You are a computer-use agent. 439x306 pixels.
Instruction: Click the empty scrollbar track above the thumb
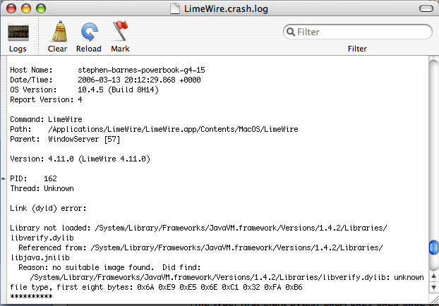[433, 148]
